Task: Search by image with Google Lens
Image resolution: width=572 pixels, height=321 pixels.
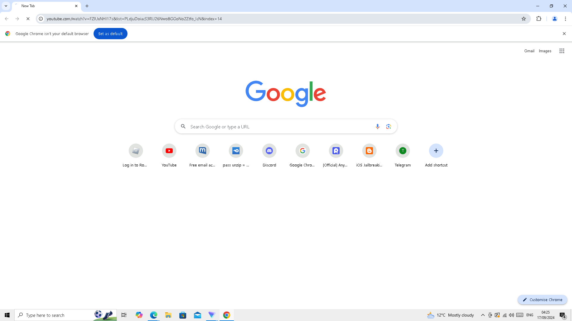Action: point(388,127)
